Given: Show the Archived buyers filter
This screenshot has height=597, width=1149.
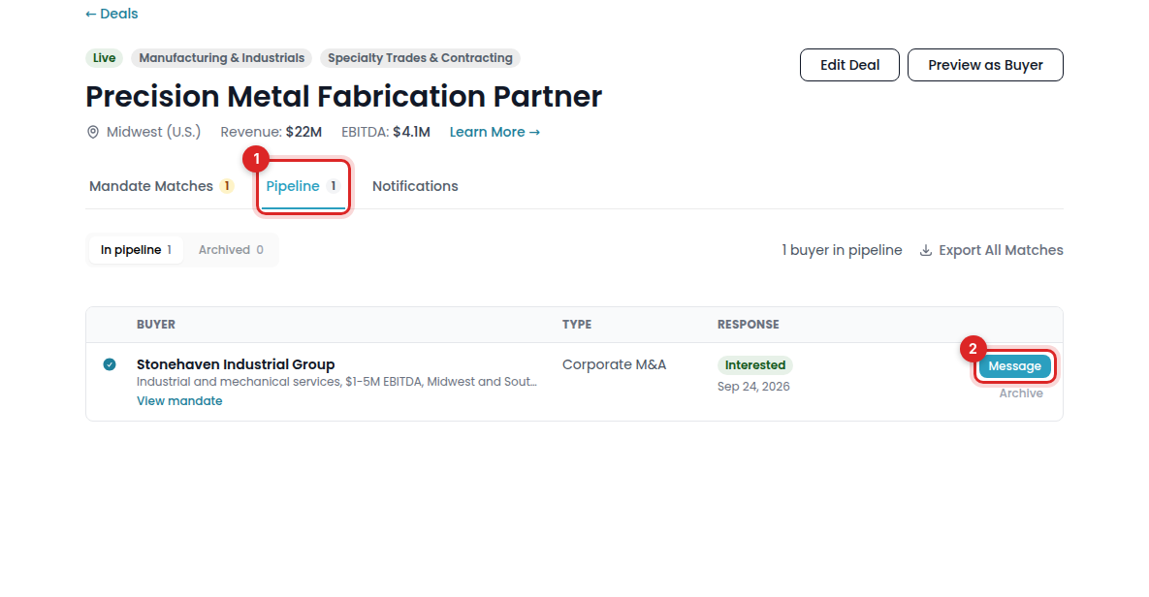Looking at the screenshot, I should pyautogui.click(x=231, y=250).
